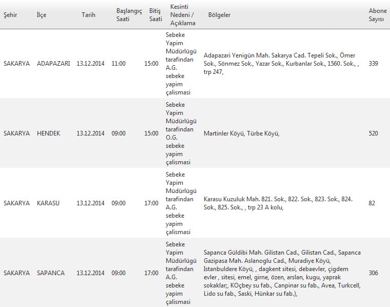Click the Tarih column header
390x307 pixels.
pyautogui.click(x=89, y=15)
